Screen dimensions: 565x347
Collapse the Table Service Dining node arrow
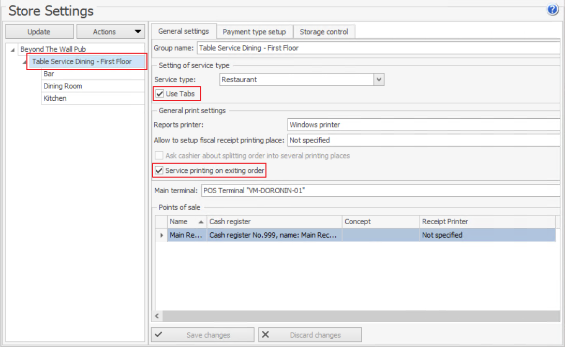24,62
